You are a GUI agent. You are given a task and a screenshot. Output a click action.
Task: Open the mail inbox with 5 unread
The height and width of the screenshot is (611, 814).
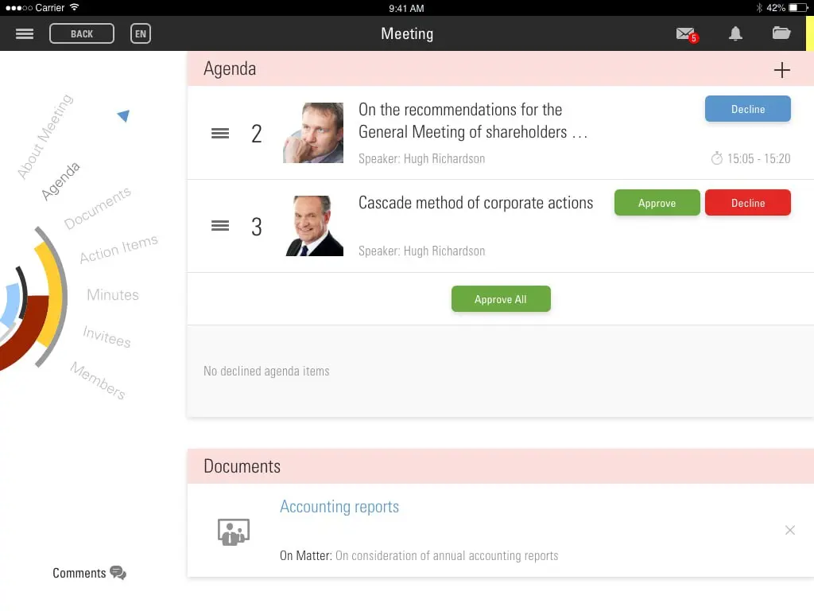pos(687,35)
